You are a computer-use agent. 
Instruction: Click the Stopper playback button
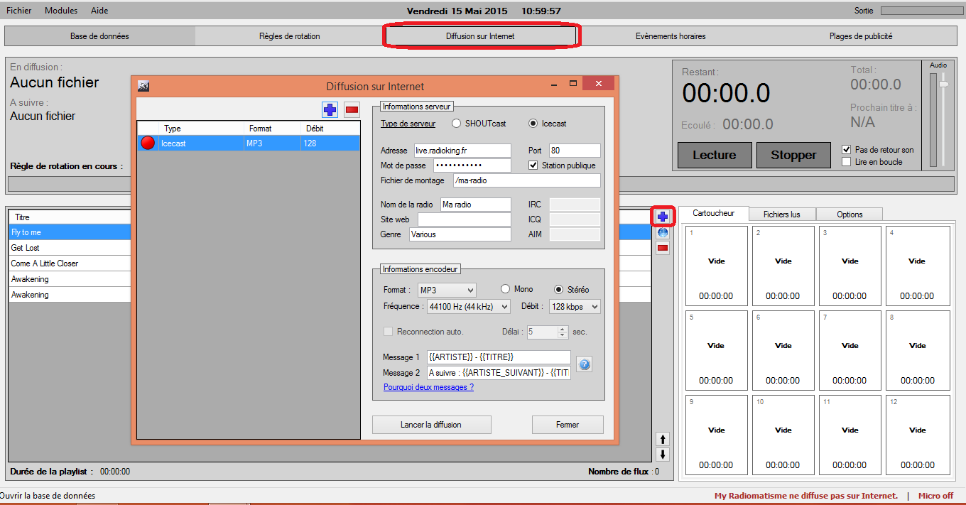[793, 156]
